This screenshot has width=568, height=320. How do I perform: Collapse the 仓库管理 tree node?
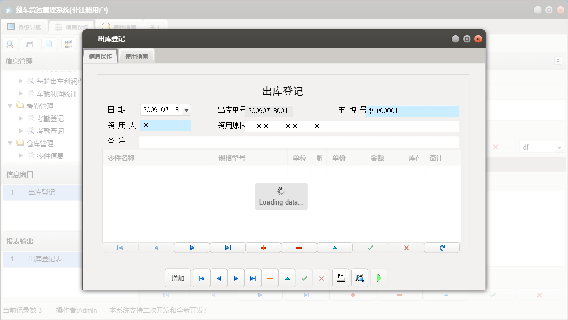(x=10, y=143)
